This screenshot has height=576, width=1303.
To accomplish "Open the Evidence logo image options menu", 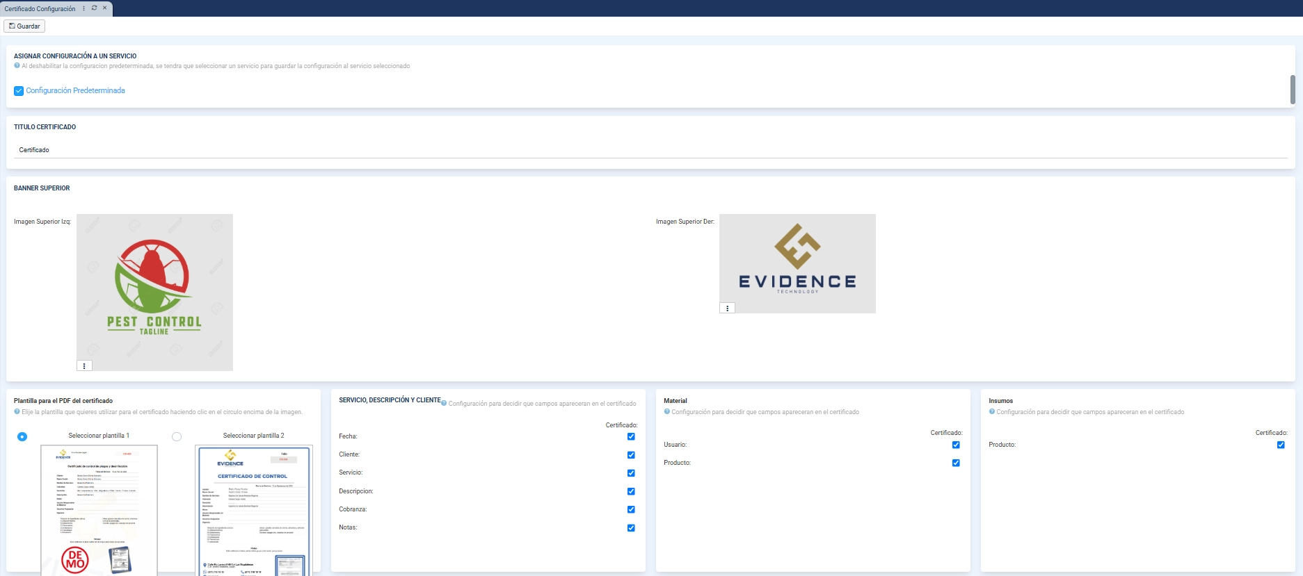I will [x=727, y=308].
